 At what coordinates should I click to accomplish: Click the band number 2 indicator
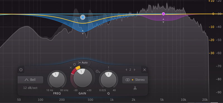tap(130, 70)
